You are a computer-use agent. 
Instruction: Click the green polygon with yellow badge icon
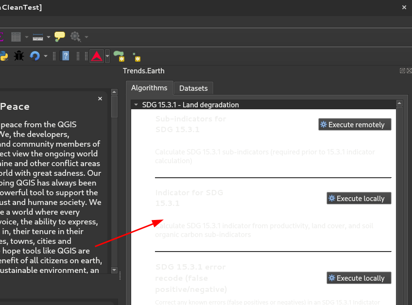click(x=119, y=56)
